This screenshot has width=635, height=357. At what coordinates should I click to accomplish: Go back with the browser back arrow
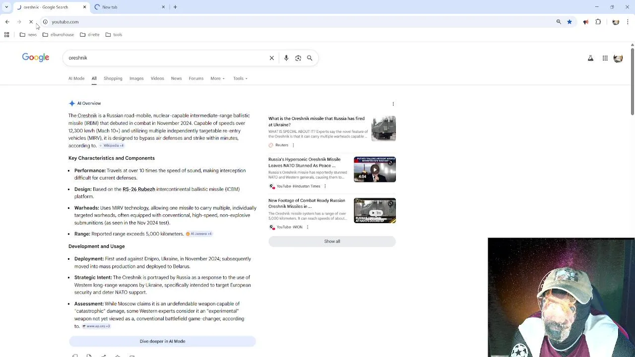pos(7,22)
